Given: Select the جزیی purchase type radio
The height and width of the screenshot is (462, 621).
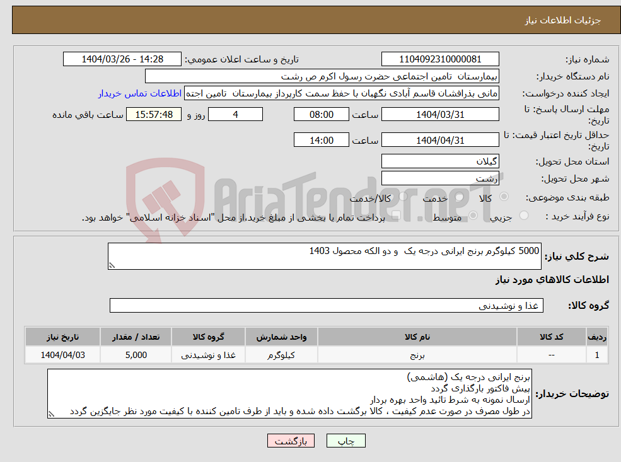Looking at the screenshot, I should [x=523, y=216].
